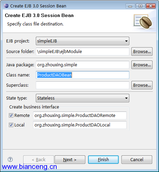This screenshot has width=159, height=172.
Task: Edit the Remote interface name field
Action: coord(80,116)
